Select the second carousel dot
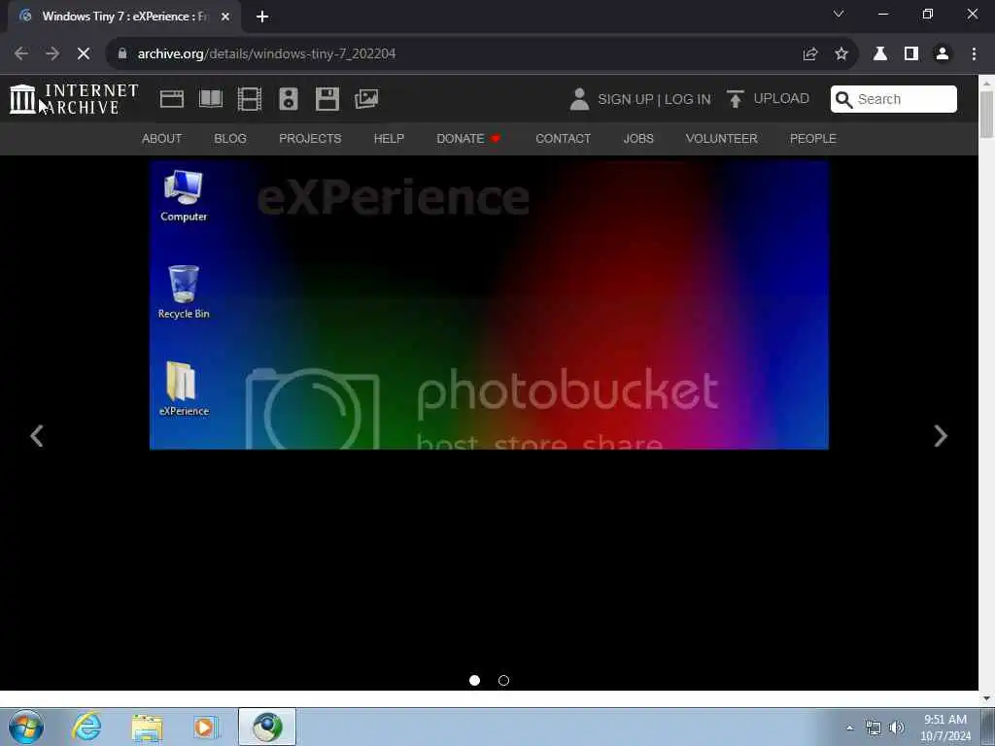The image size is (995, 746). [x=504, y=681]
